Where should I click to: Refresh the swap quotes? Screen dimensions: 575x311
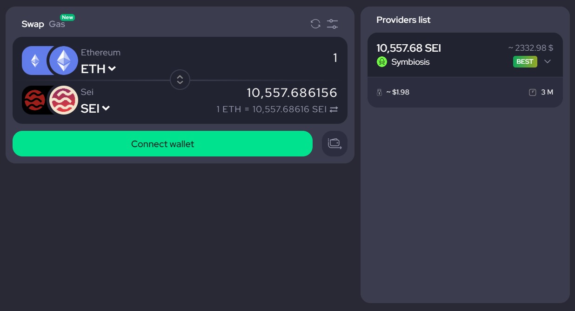tap(315, 23)
